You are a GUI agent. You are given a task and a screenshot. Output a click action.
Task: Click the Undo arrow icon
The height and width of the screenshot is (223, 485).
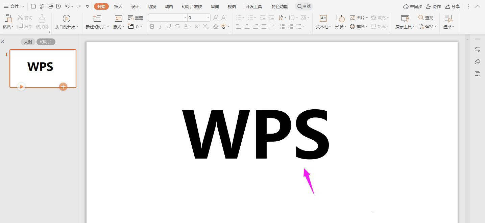click(67, 6)
